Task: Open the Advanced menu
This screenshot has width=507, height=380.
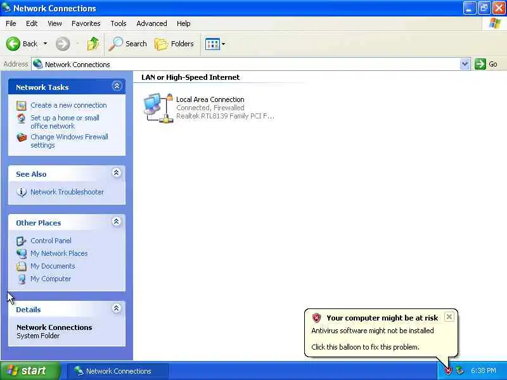Action: [x=151, y=23]
